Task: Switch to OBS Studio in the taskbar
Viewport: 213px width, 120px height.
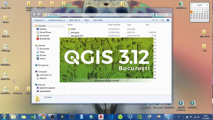Action: click(x=53, y=117)
